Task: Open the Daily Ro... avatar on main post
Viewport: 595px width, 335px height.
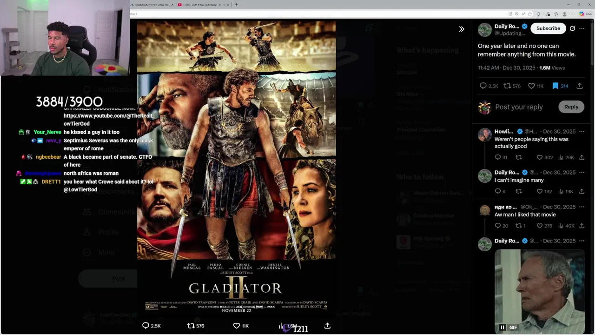Action: click(x=485, y=30)
